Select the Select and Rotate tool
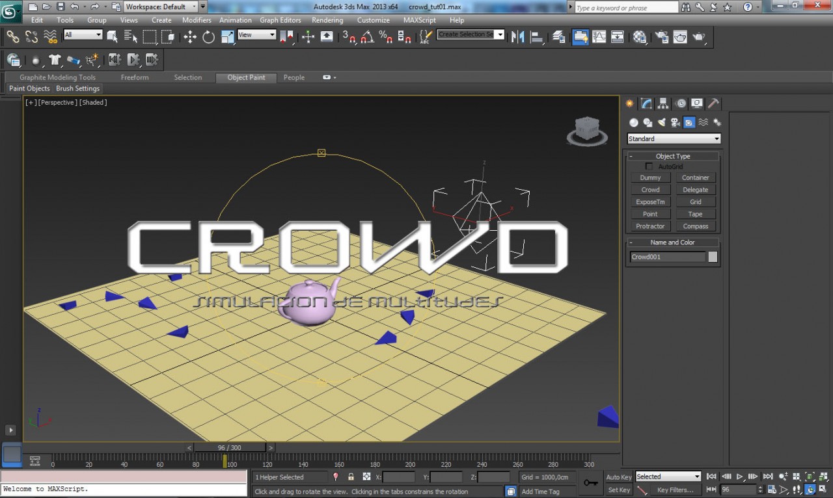This screenshot has width=833, height=498. (209, 37)
